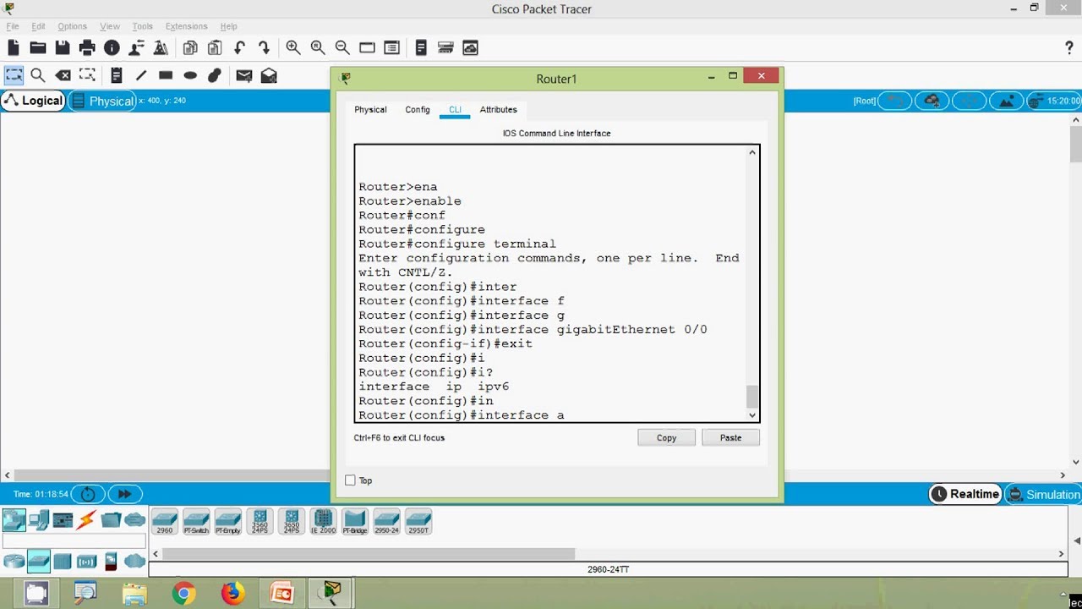Open the Extensions menu
Image resolution: width=1082 pixels, height=609 pixels.
tap(187, 26)
